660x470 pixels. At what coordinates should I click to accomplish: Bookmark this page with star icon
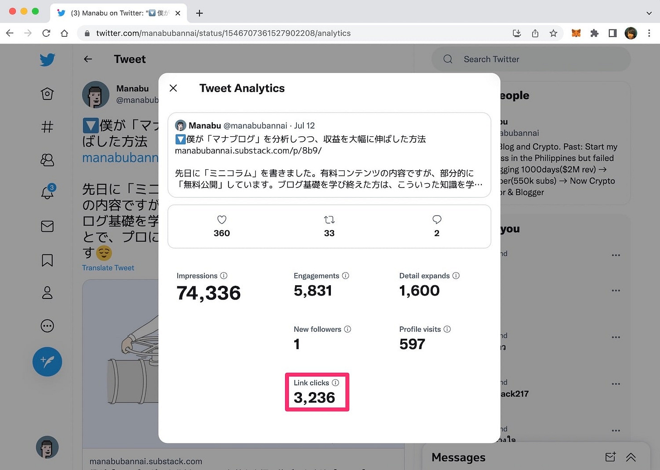click(553, 33)
